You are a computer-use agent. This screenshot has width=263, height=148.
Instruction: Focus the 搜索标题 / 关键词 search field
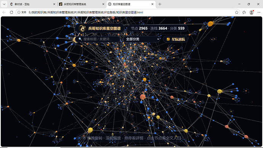point(98,39)
